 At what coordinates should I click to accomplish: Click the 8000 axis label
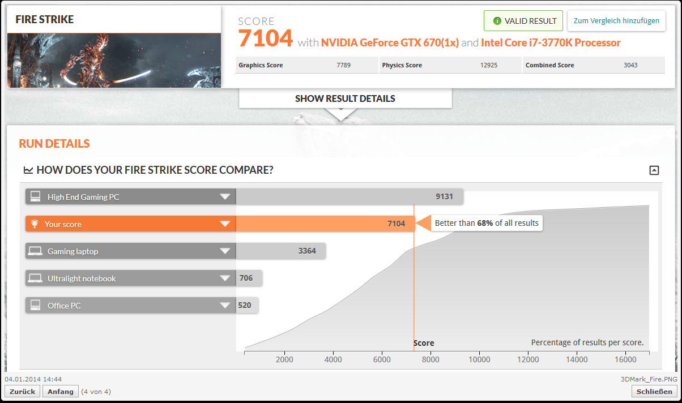click(x=431, y=359)
